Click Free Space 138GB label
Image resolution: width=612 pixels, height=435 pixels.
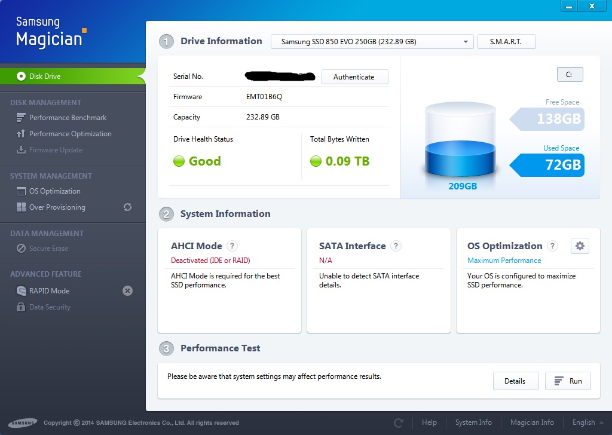[547, 118]
